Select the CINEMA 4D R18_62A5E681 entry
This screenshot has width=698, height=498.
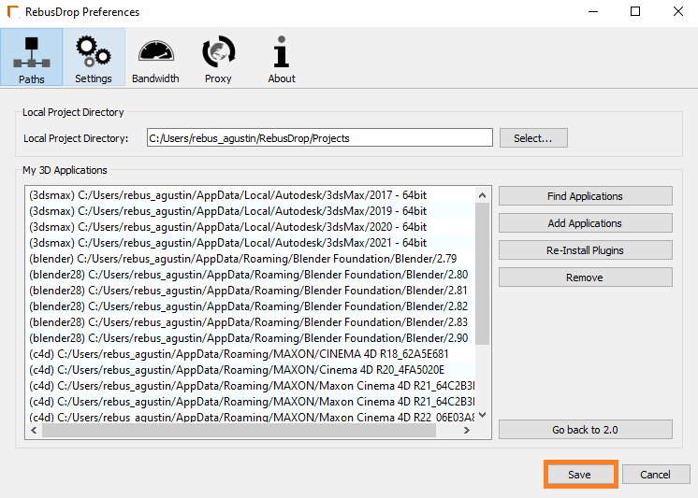(x=250, y=354)
